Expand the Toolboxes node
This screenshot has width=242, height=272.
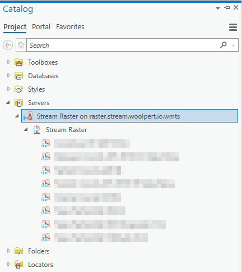pos(8,62)
